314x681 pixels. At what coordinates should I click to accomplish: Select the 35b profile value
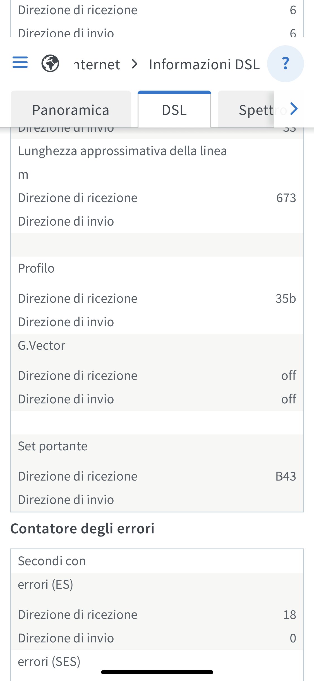[x=286, y=299]
